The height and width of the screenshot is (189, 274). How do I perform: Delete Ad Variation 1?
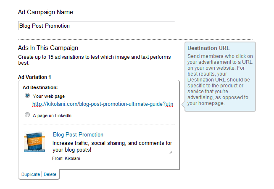[x=50, y=174]
